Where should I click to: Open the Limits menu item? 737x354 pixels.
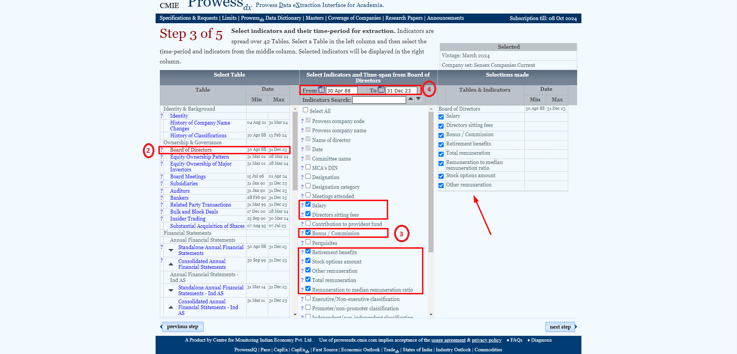(229, 18)
